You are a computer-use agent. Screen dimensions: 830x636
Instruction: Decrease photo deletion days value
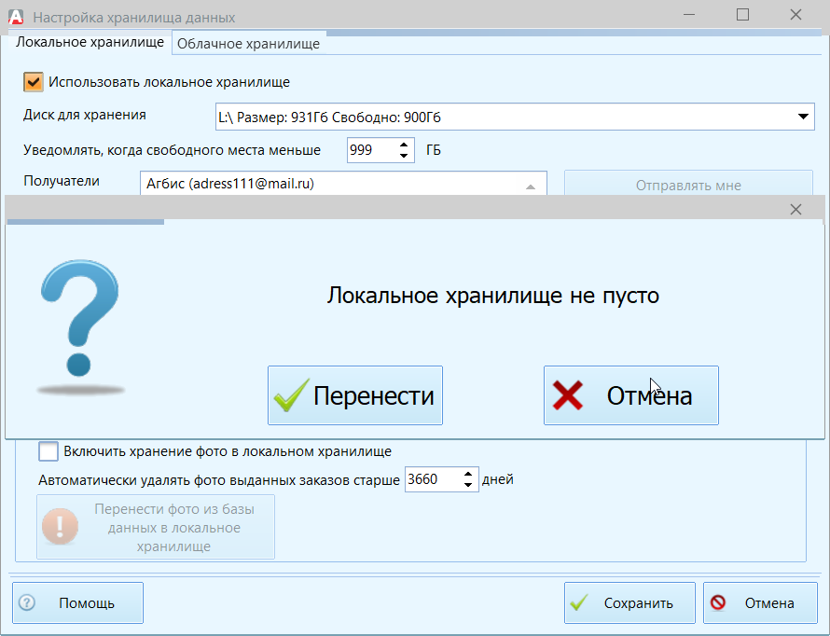coord(468,485)
